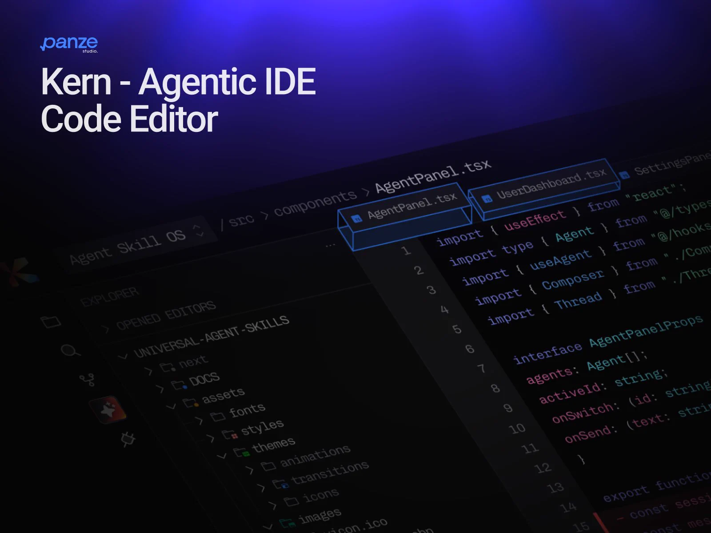Click the OPENED EDITORS section label
This screenshot has width=711, height=533.
pos(166,315)
